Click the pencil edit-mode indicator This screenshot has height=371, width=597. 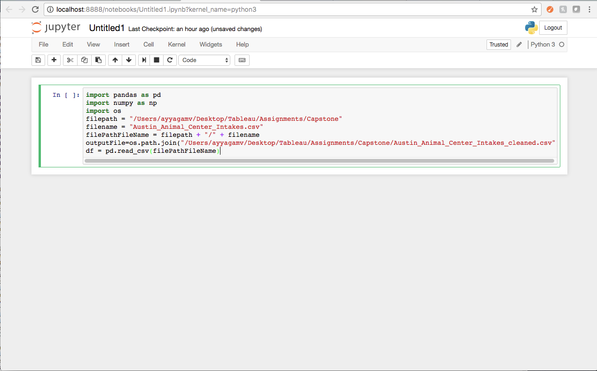[x=519, y=45]
